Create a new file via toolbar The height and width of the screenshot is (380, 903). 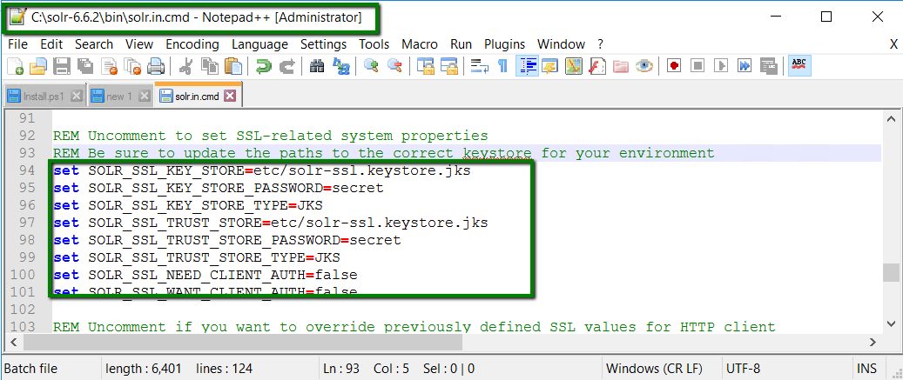pyautogui.click(x=15, y=66)
